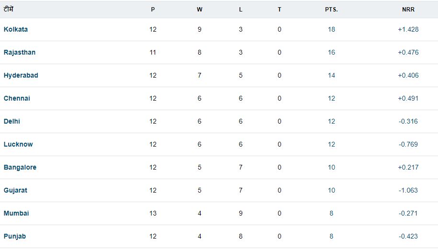Click the Lucknow team name
Image resolution: width=438 pixels, height=251 pixels.
coord(18,144)
